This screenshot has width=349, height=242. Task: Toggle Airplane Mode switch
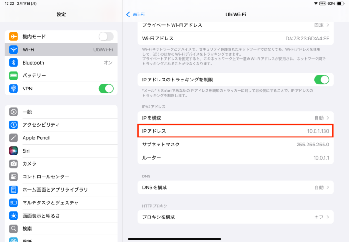(x=106, y=36)
